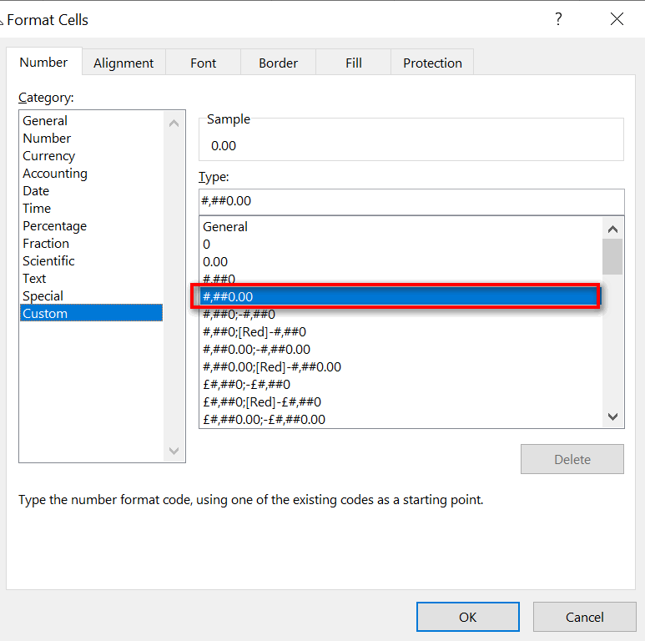Select the Date category
This screenshot has width=645, height=641.
click(x=36, y=191)
